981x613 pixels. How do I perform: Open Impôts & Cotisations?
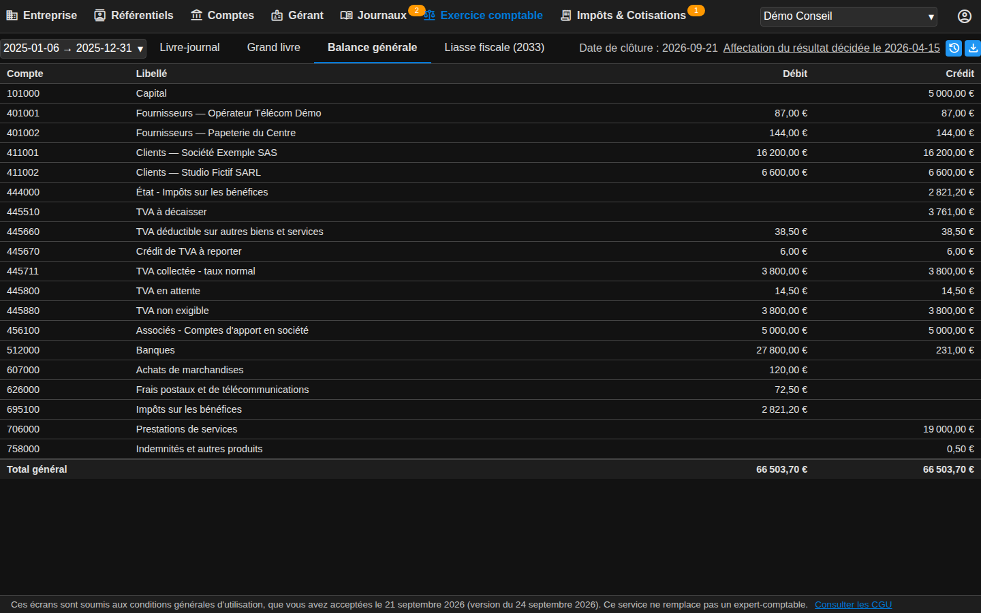pos(623,16)
